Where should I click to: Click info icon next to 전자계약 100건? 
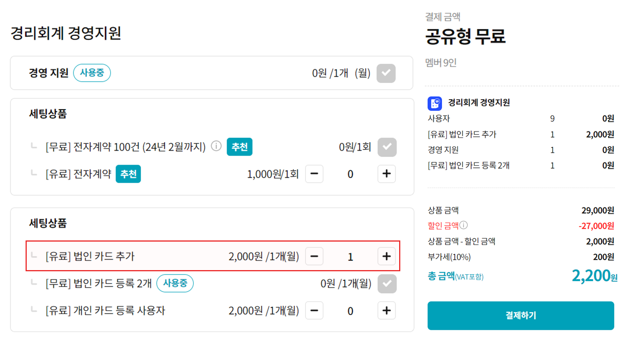pos(216,146)
